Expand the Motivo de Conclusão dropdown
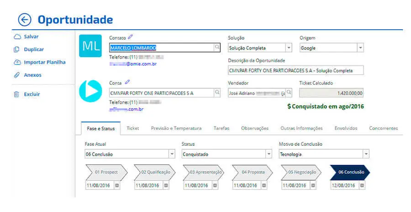This screenshot has width=411, height=212. click(x=365, y=154)
